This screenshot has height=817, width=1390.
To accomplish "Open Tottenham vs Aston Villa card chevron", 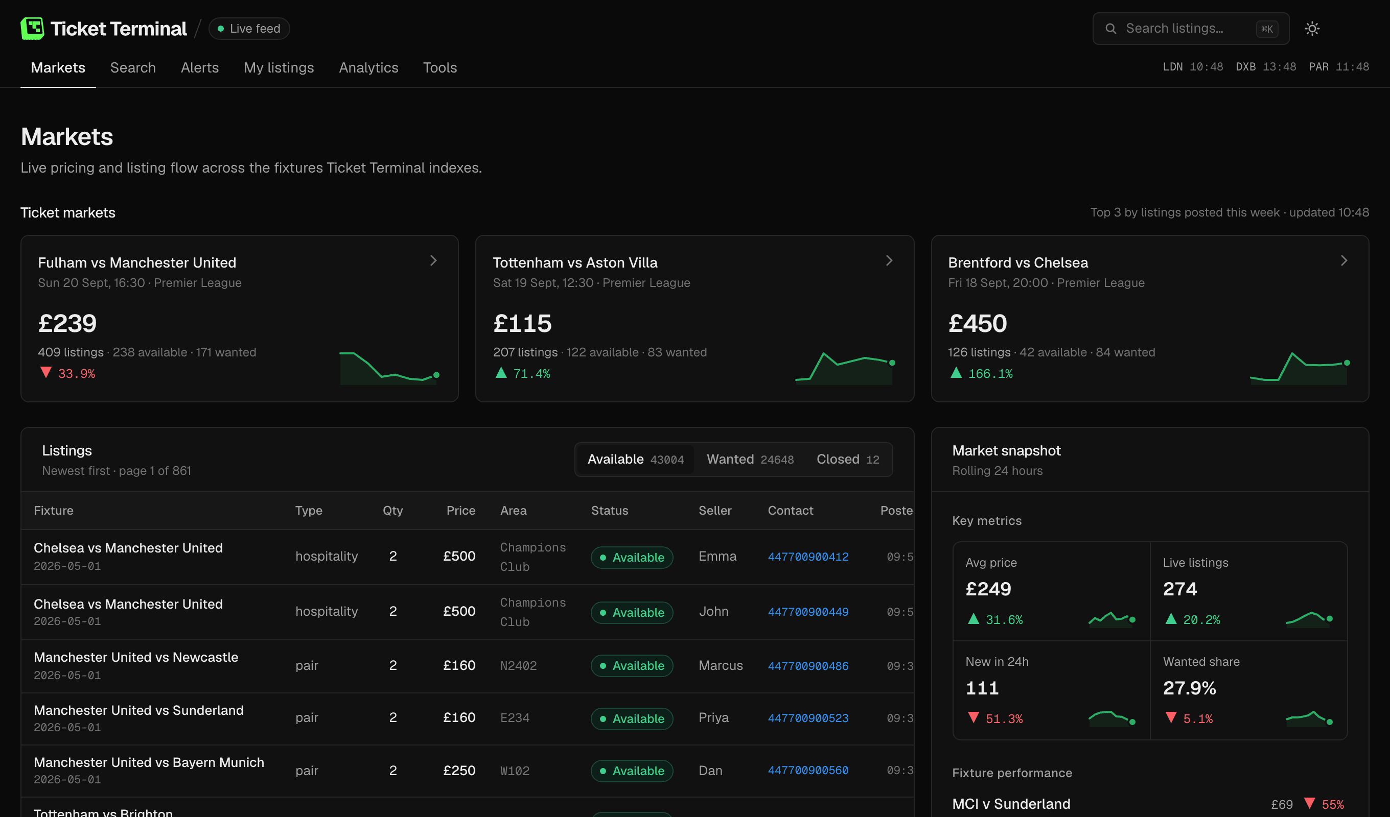I will (889, 261).
